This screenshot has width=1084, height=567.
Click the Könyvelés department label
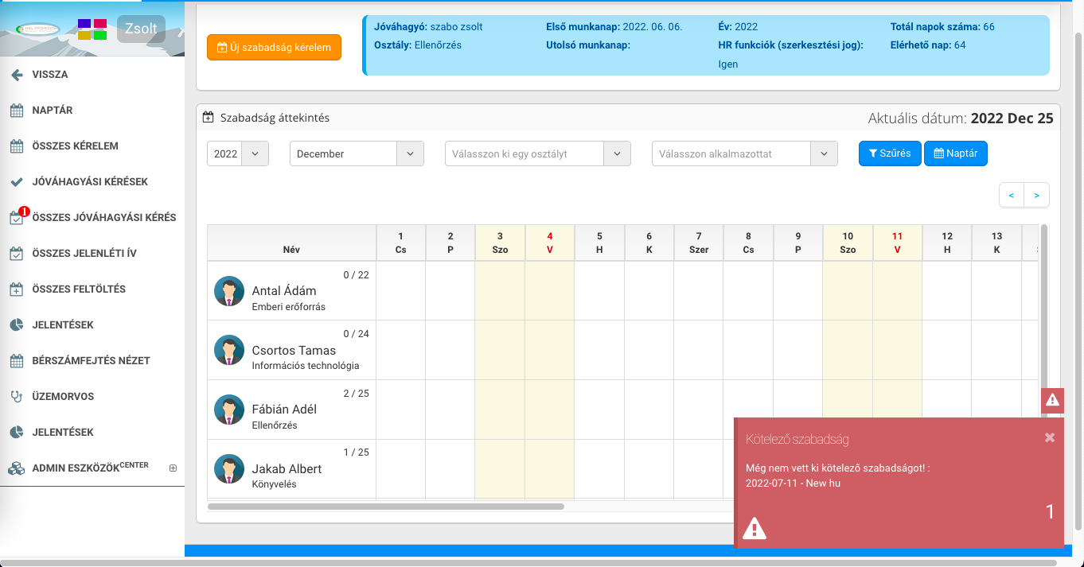274,484
